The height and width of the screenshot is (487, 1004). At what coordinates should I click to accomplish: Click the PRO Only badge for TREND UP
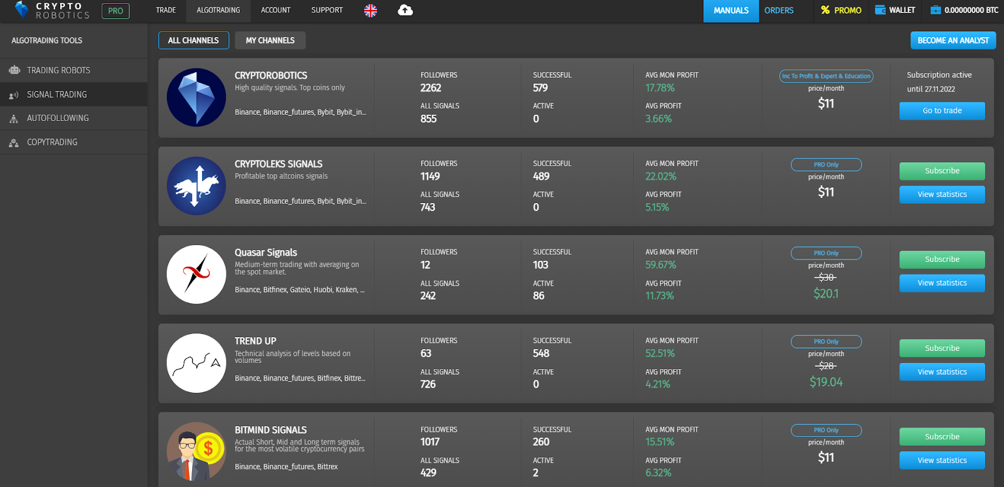coord(826,342)
